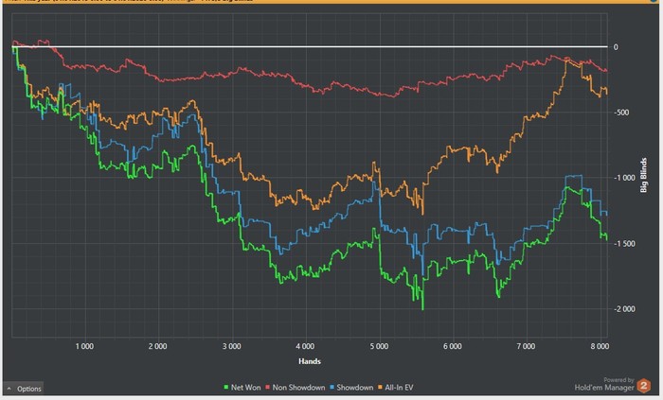Click the 1 000 hands axis label
This screenshot has width=663, height=400.
pos(84,346)
